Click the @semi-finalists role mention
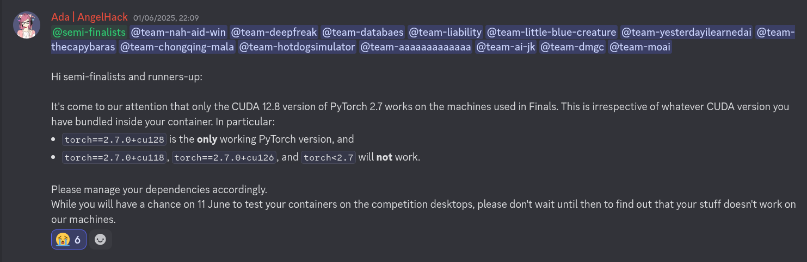This screenshot has height=262, width=807. [x=89, y=32]
